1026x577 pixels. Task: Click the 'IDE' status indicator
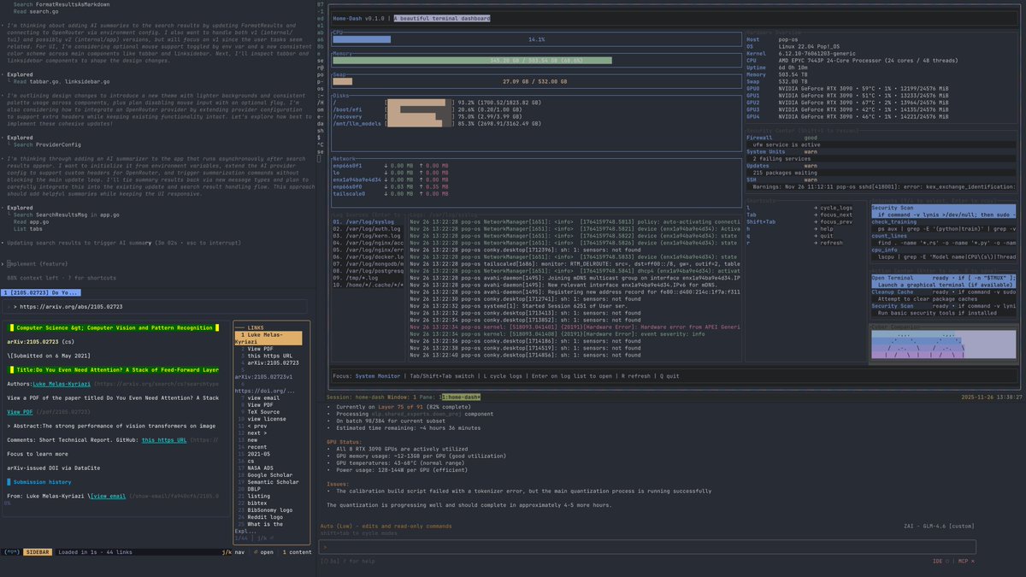pyautogui.click(x=940, y=561)
